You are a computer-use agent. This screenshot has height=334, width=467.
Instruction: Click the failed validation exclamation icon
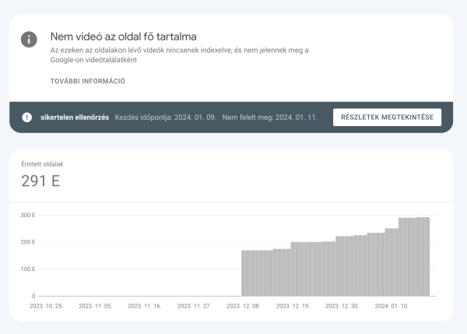click(26, 117)
